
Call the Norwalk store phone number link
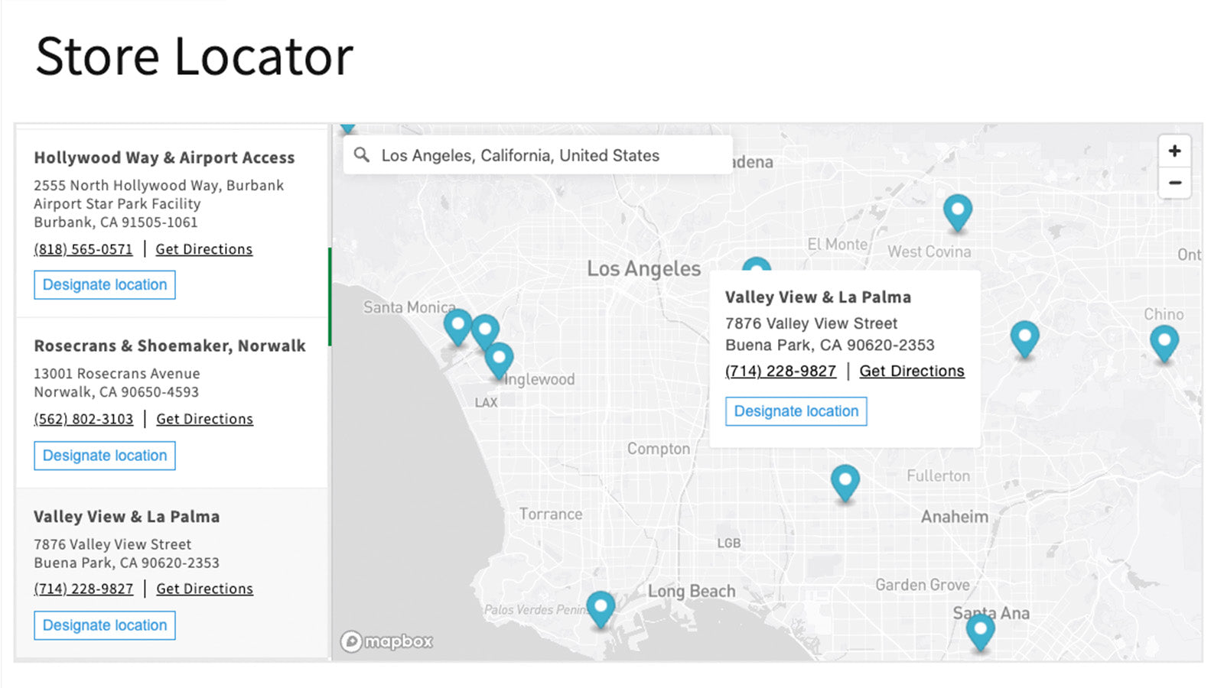(83, 419)
